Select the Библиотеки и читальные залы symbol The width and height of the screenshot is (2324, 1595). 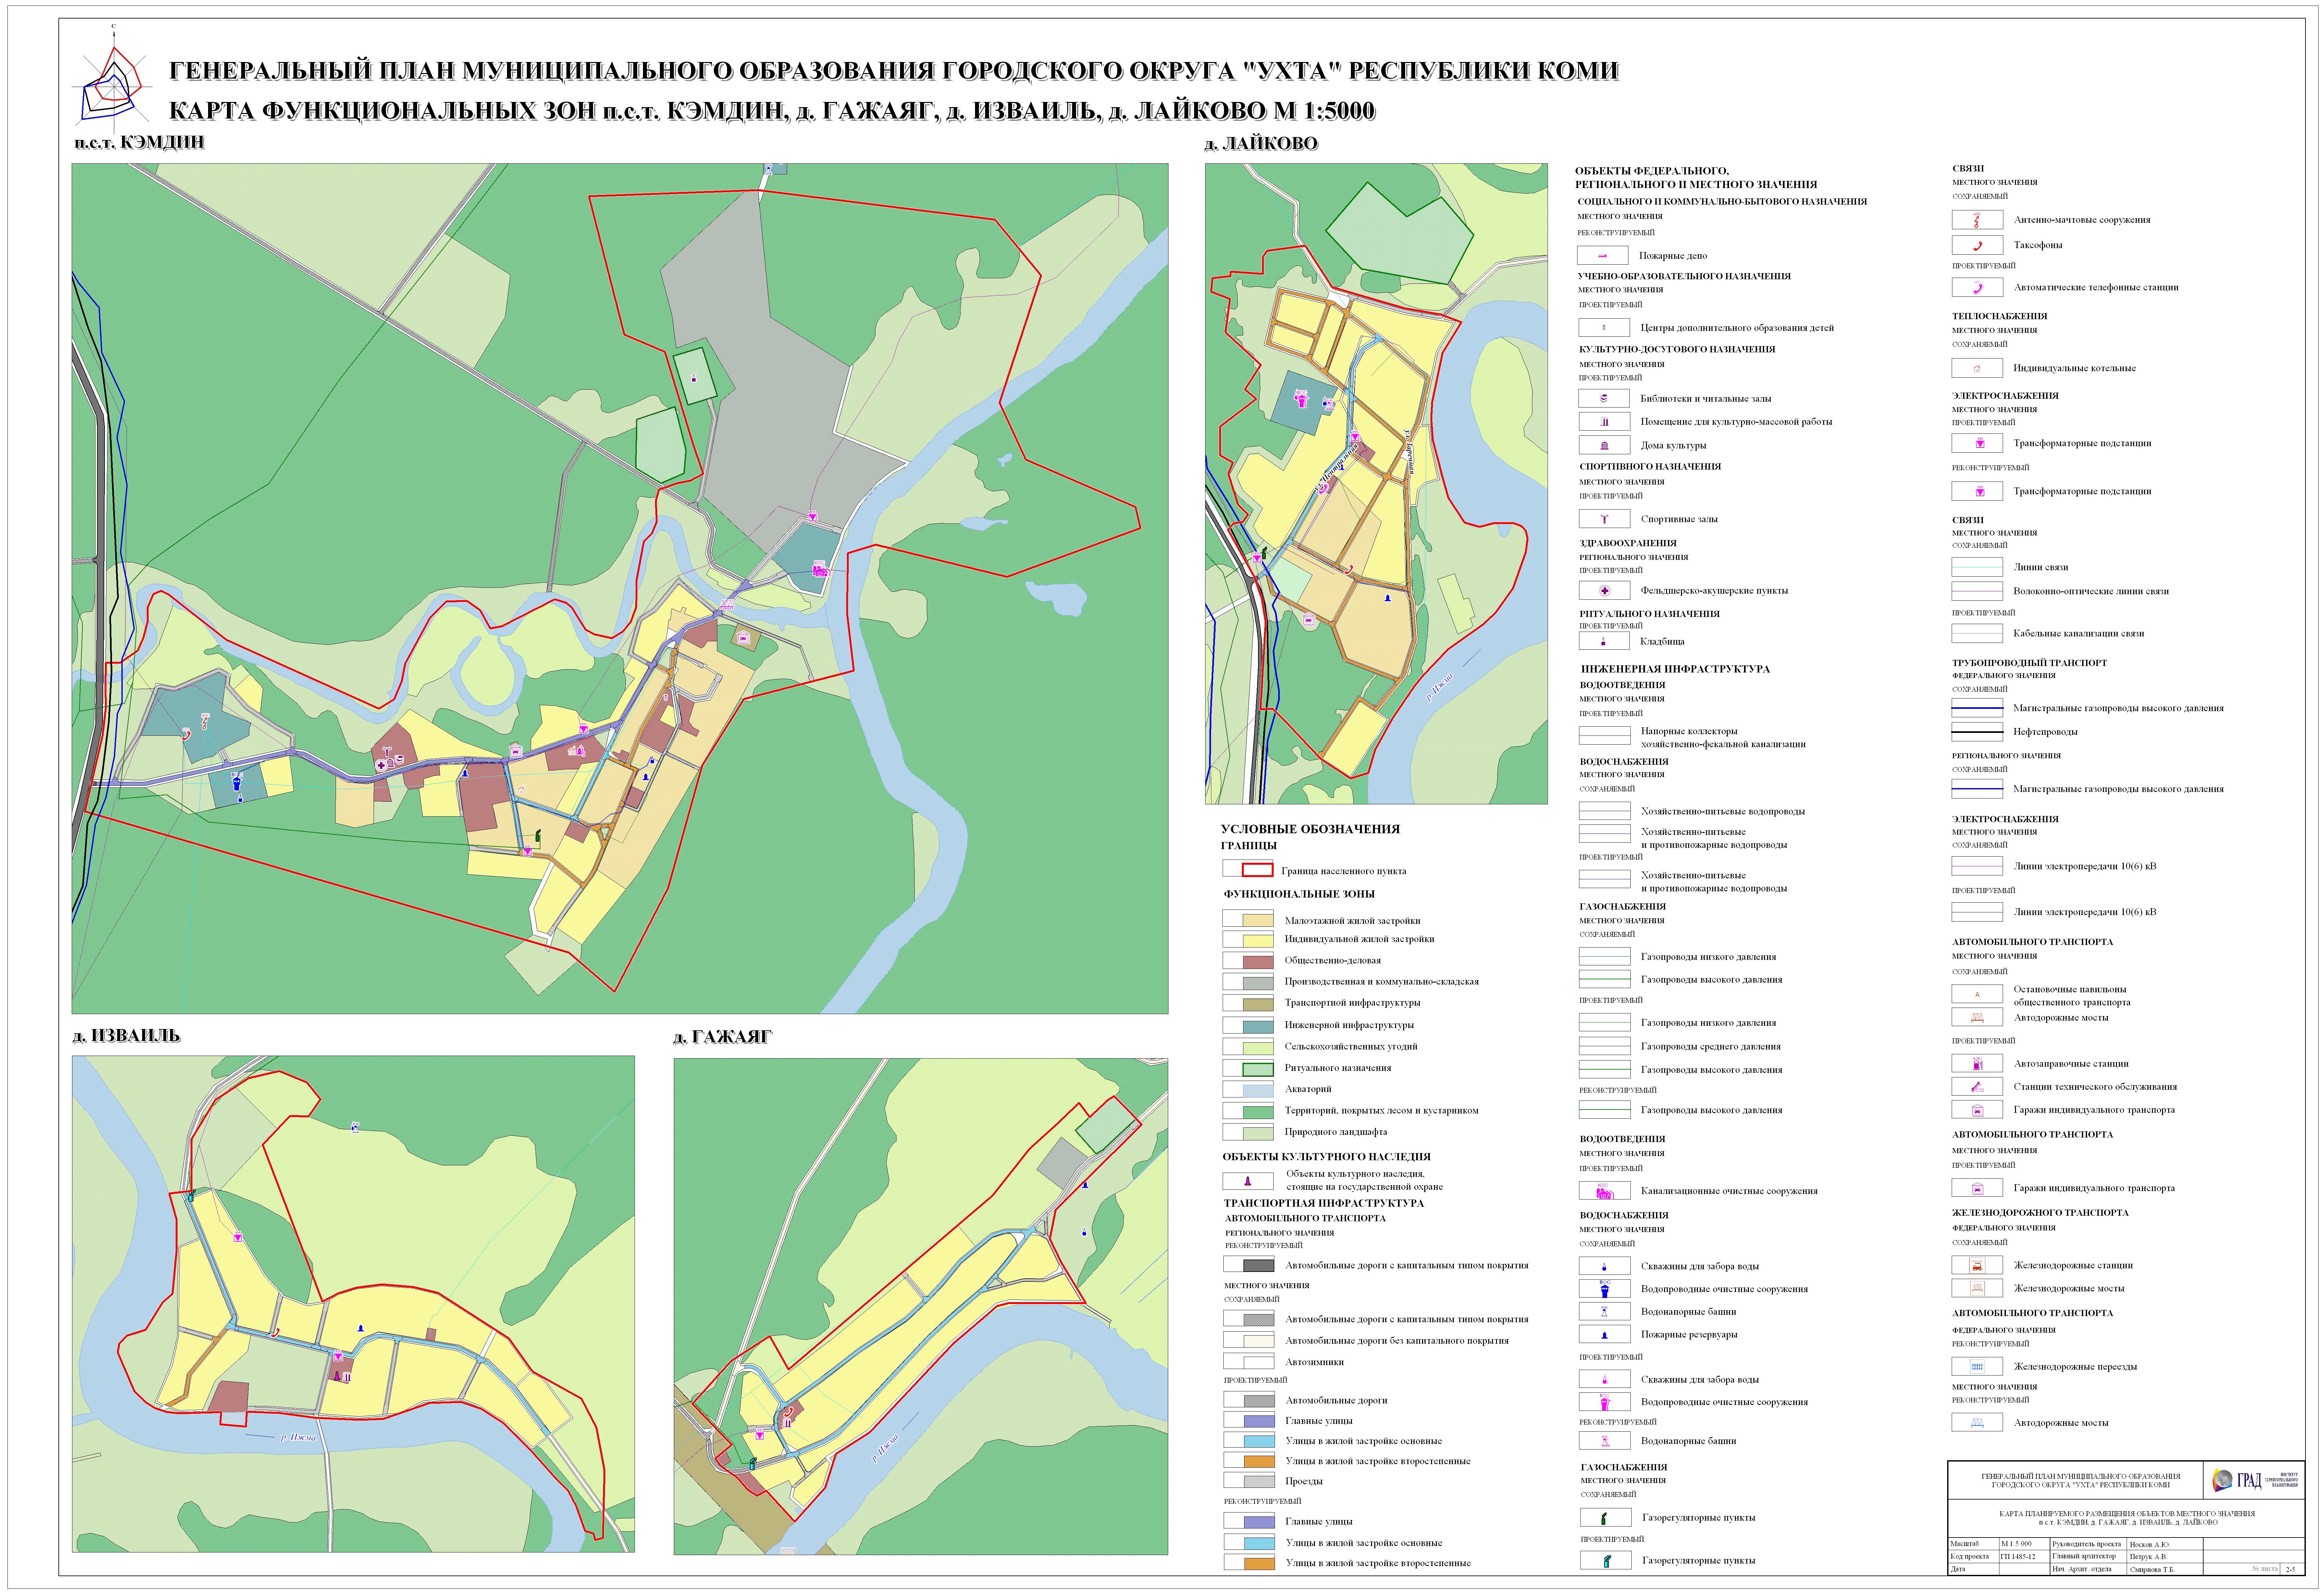[1604, 398]
